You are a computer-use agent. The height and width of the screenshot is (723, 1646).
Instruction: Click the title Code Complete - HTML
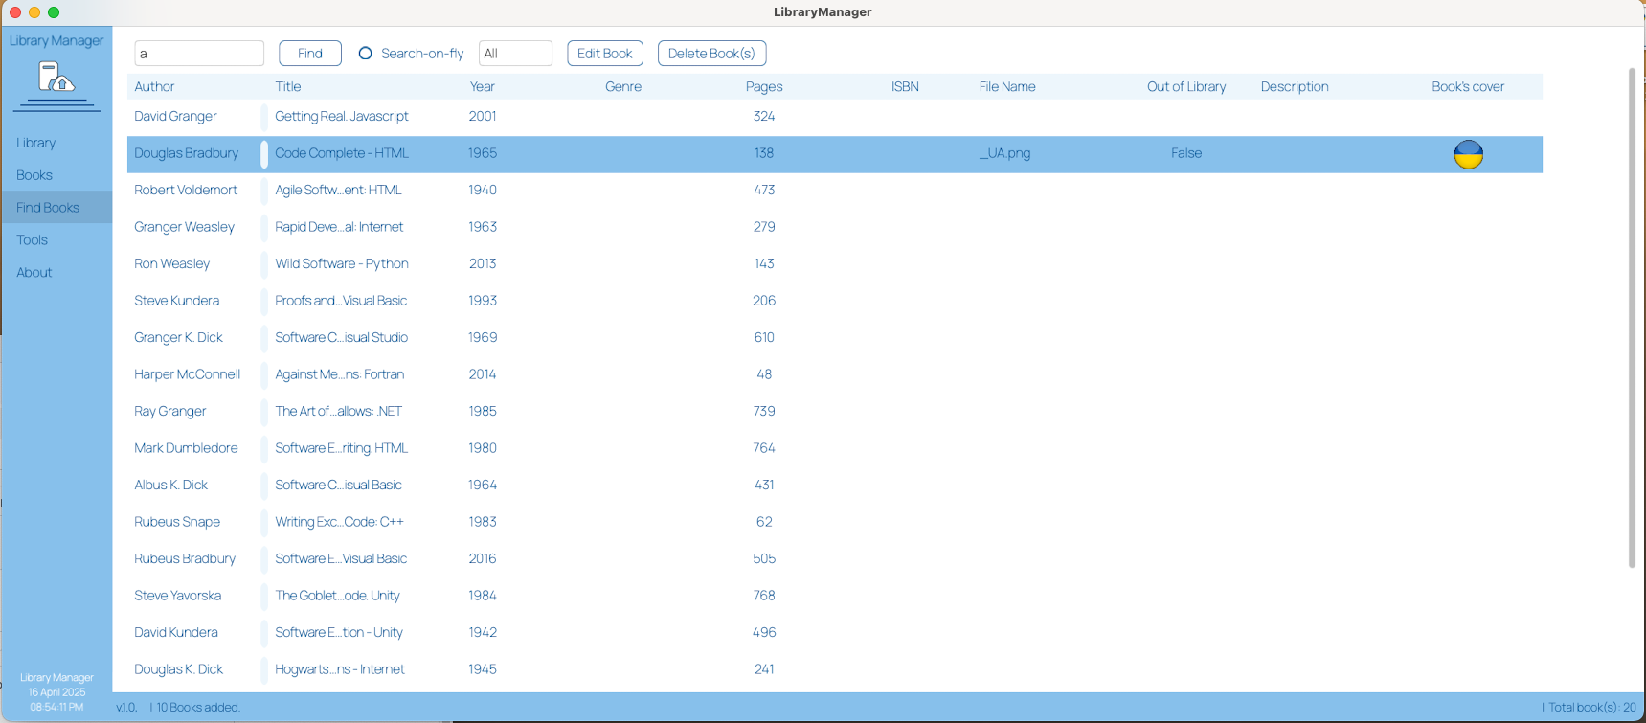pos(342,153)
